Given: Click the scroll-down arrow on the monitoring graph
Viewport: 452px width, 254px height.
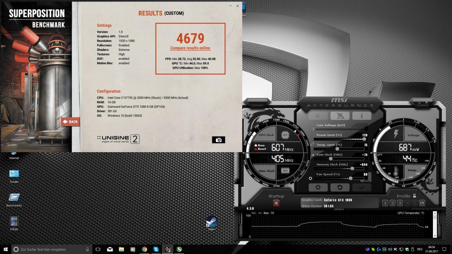Looking at the screenshot, I should click(x=435, y=236).
